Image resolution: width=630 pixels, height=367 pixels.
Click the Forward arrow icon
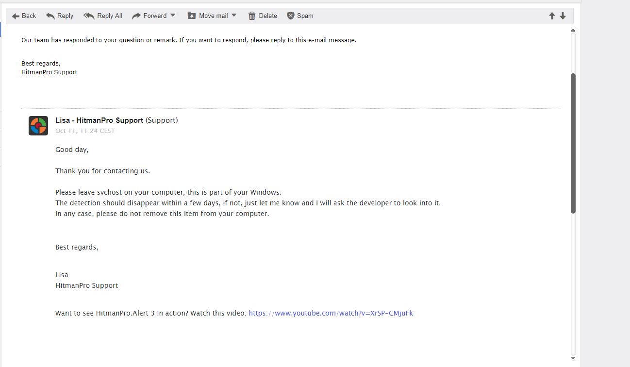pyautogui.click(x=136, y=16)
